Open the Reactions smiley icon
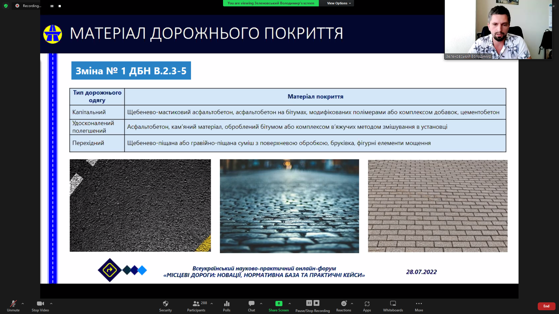 (344, 304)
